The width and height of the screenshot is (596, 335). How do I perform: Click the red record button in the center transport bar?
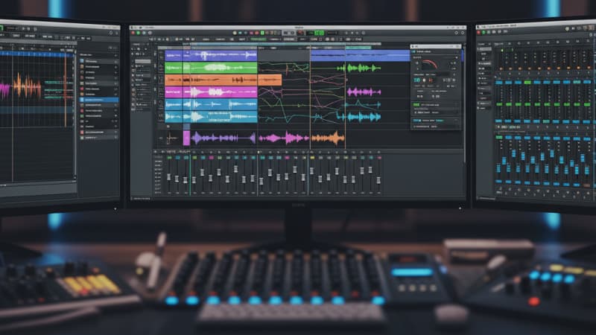coord(258,33)
